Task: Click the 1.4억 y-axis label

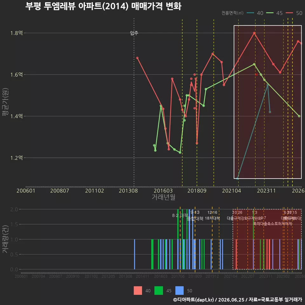Action: (x=17, y=116)
